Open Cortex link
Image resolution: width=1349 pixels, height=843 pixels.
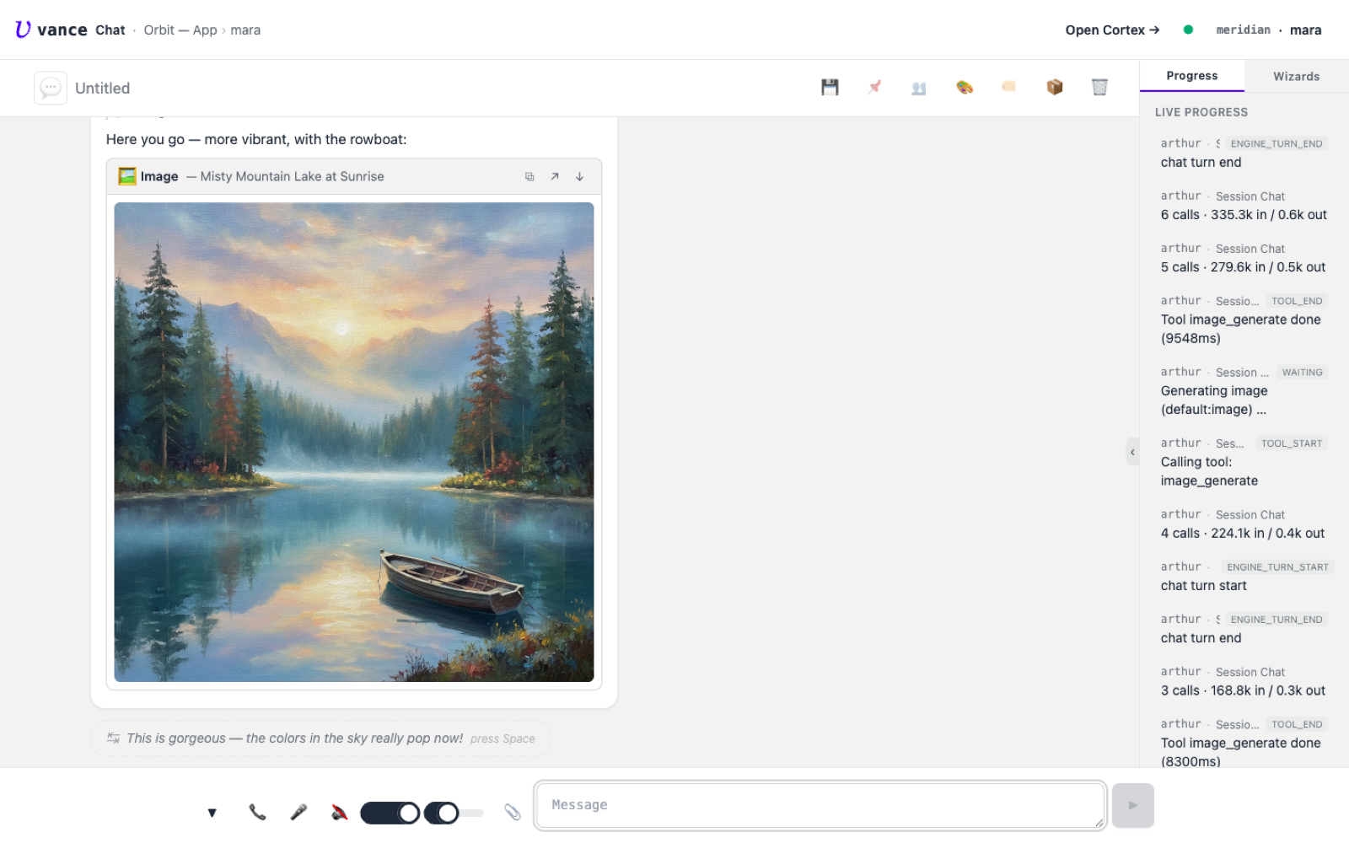(1112, 30)
